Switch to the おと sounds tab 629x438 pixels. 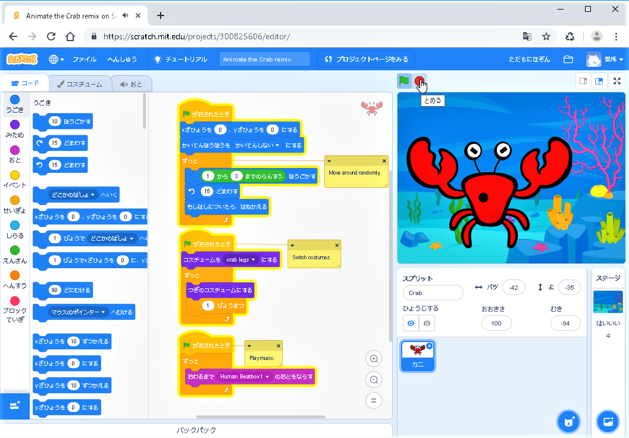pos(131,84)
